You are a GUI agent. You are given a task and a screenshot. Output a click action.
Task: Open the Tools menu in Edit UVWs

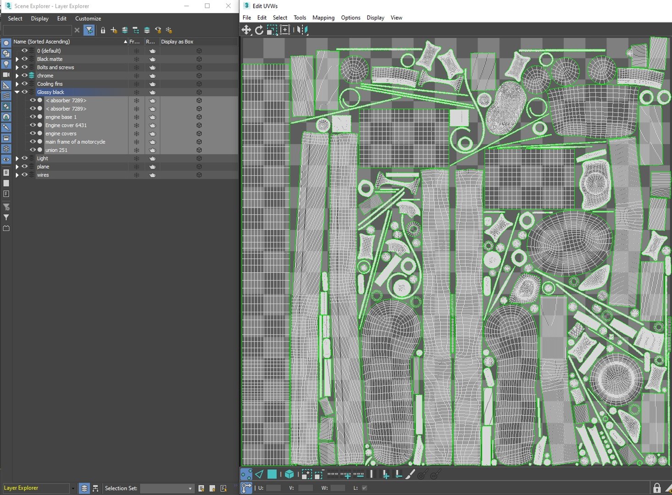point(300,17)
